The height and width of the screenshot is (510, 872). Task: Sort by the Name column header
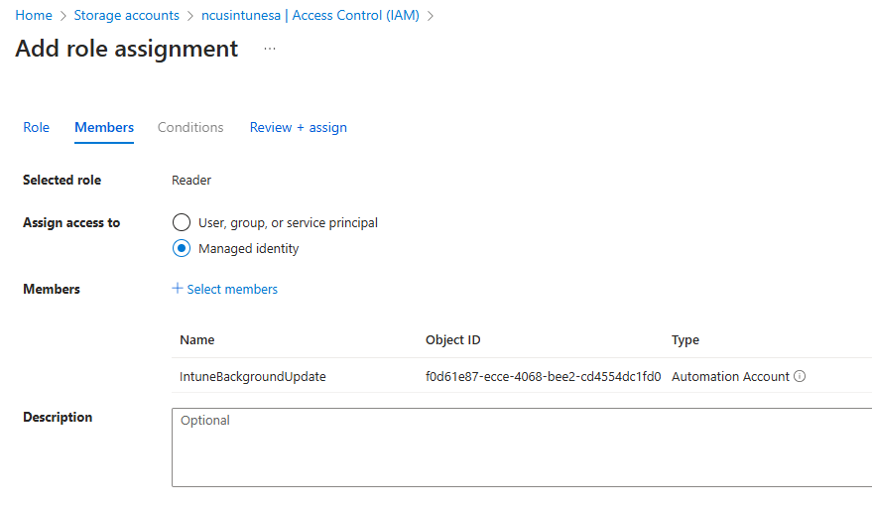coord(197,339)
